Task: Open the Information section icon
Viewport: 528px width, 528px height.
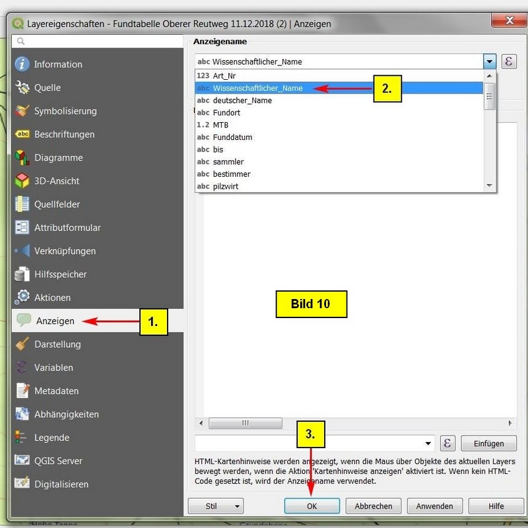Action: coord(22,64)
